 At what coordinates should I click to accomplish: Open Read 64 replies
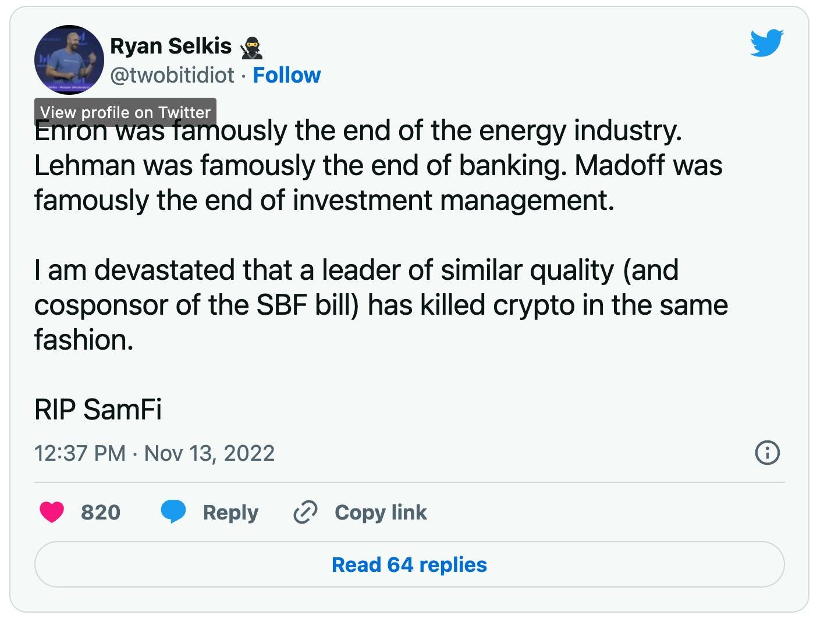click(x=410, y=564)
